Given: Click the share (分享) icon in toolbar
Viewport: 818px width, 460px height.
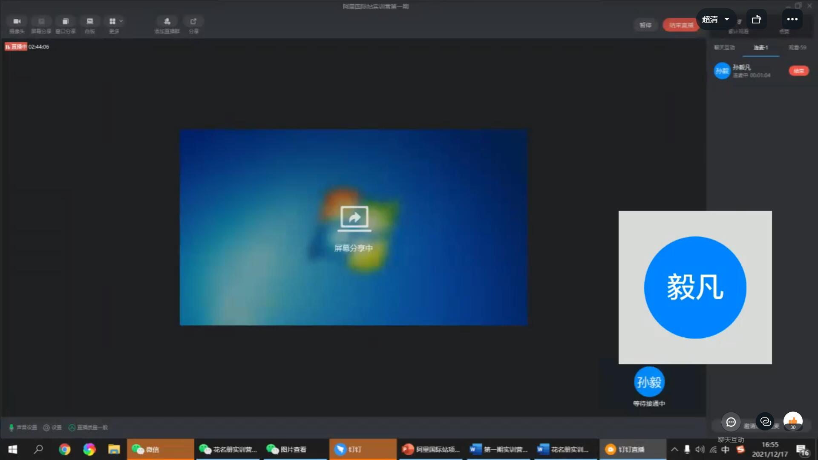Looking at the screenshot, I should (x=193, y=22).
